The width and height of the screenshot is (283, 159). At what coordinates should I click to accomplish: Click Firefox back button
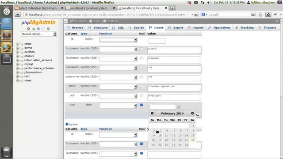click(18, 15)
